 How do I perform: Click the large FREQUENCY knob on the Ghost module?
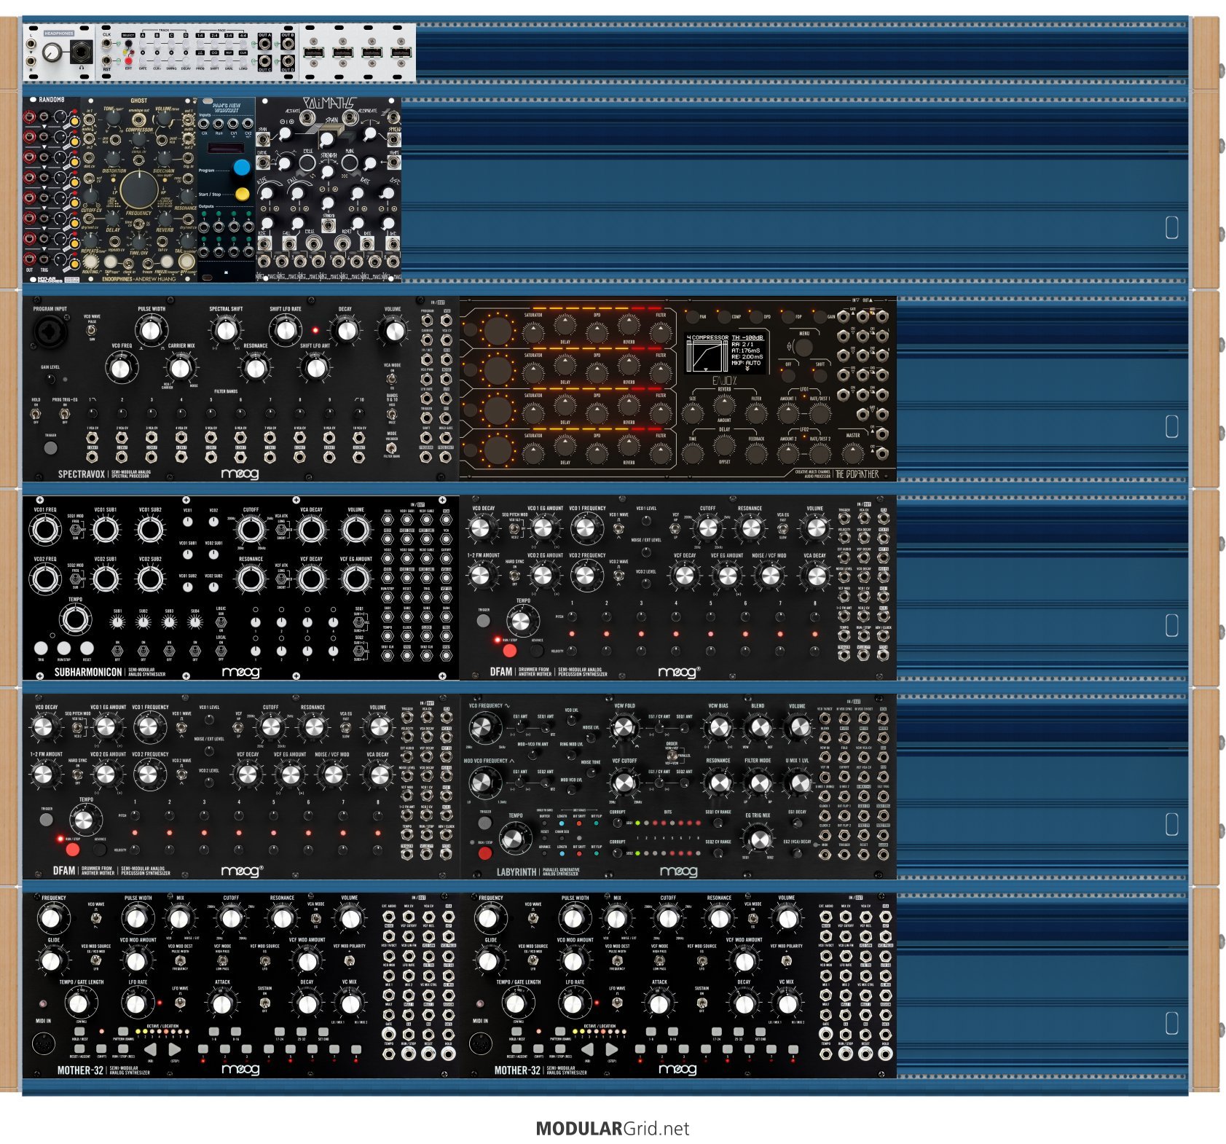[x=138, y=189]
